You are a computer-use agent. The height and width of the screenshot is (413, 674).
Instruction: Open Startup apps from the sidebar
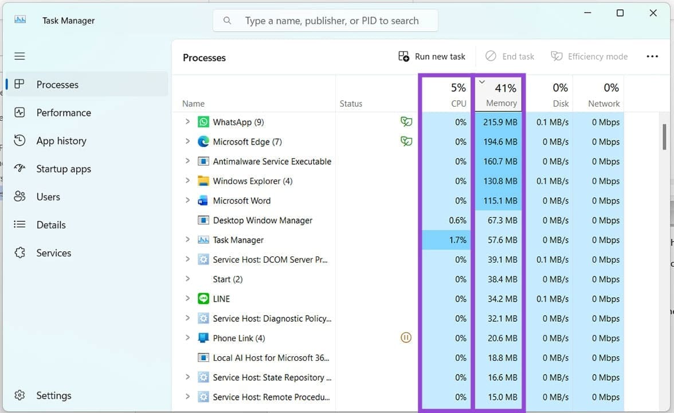[x=19, y=169]
